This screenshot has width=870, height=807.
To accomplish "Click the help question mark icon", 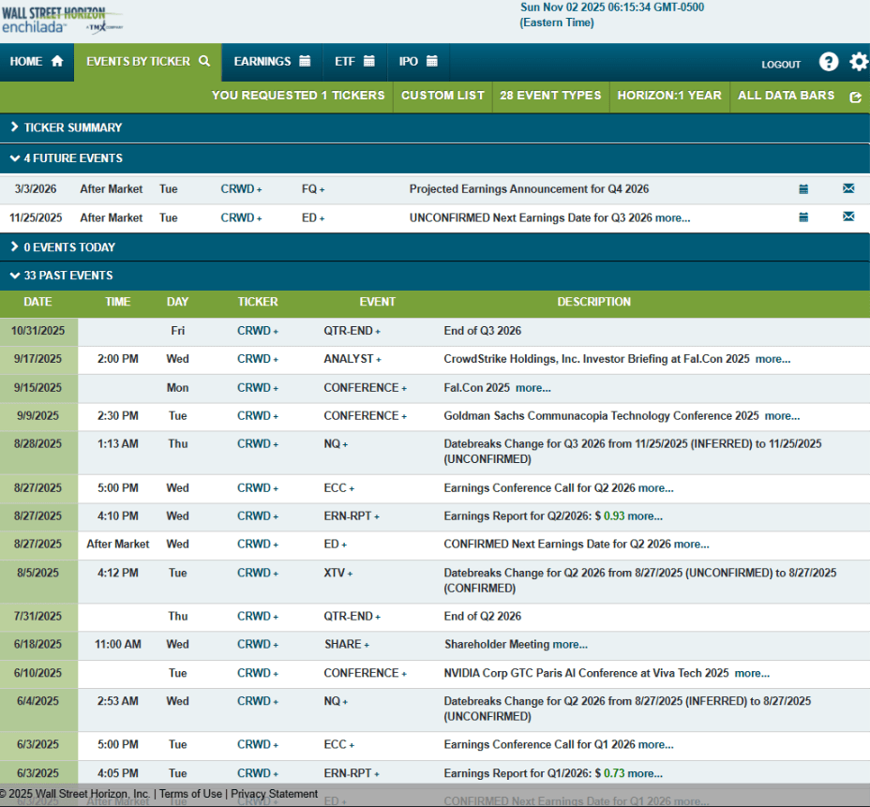I will [x=828, y=62].
